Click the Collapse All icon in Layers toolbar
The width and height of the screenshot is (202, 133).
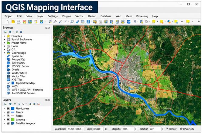[34, 104]
